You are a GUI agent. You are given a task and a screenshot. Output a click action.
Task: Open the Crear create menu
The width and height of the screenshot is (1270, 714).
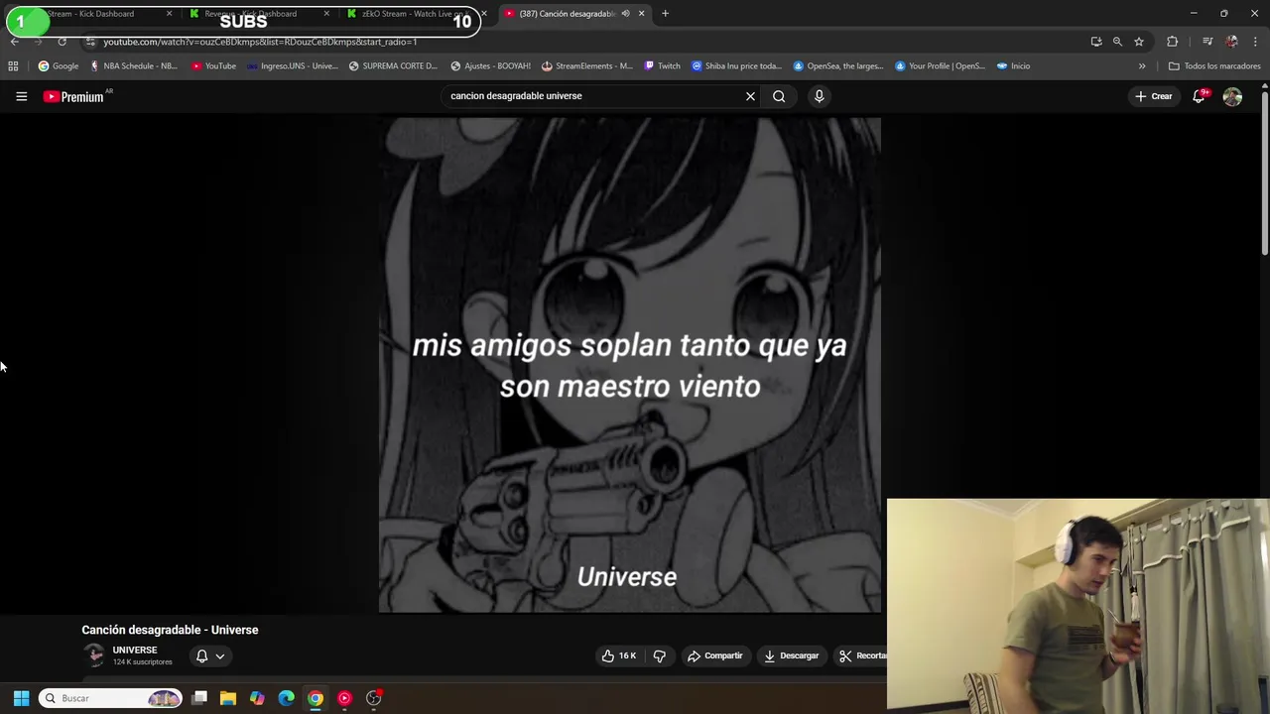[x=1154, y=96]
